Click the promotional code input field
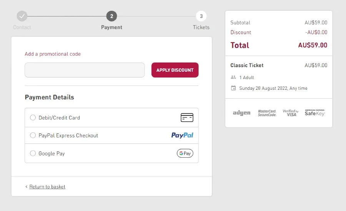Viewport: 346px width, 211px height. (x=85, y=70)
